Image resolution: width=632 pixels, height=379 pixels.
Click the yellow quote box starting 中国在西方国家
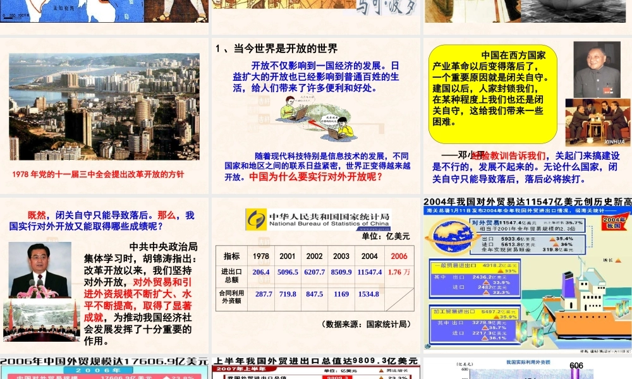[492, 94]
